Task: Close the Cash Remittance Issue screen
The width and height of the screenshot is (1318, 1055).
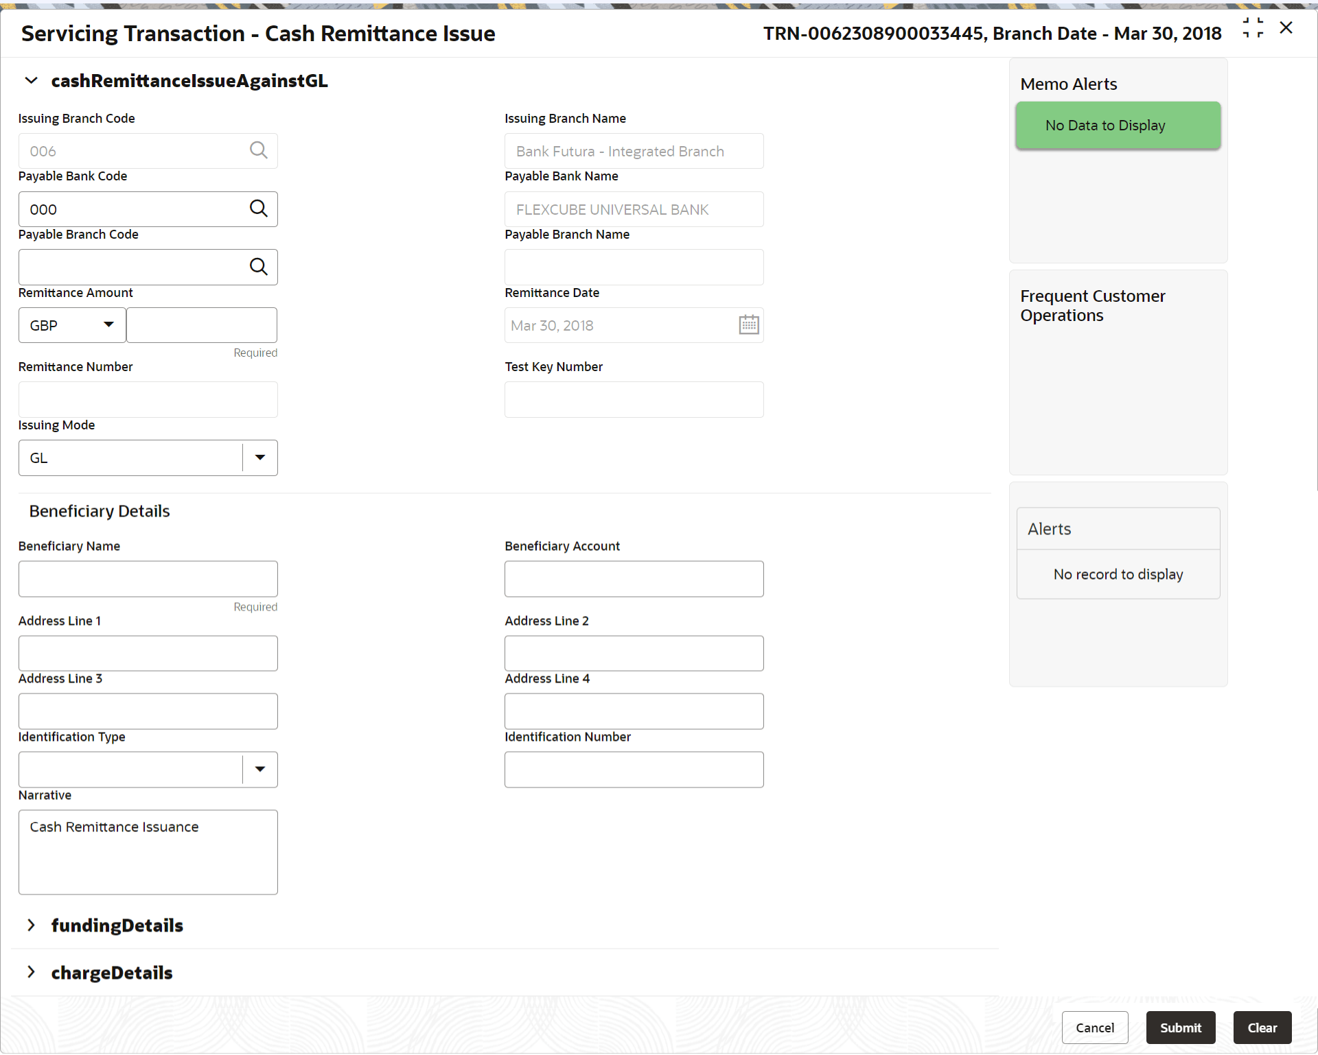Action: click(1286, 28)
